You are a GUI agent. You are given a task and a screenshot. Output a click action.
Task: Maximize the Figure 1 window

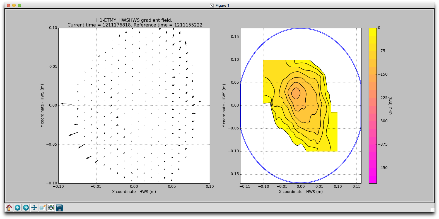click(20, 5)
